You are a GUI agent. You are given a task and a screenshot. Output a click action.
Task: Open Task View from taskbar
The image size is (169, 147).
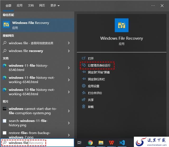(x=79, y=143)
